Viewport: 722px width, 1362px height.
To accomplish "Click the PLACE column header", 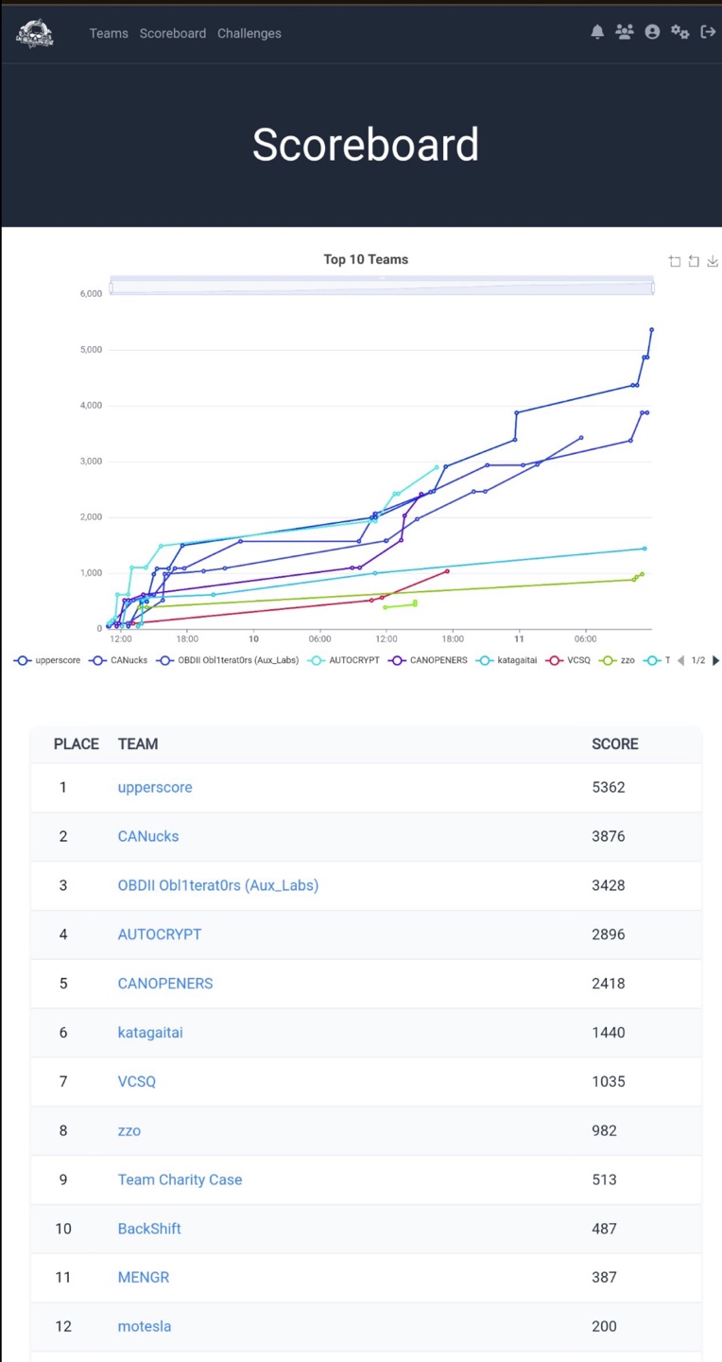I will click(x=77, y=744).
